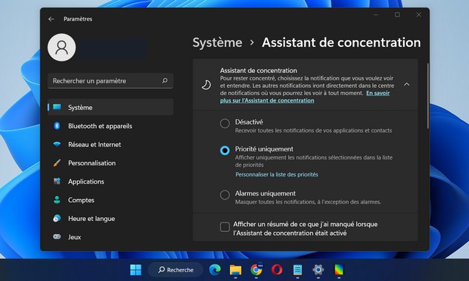Click the Jeux controller icon
469x281 pixels.
[57, 237]
